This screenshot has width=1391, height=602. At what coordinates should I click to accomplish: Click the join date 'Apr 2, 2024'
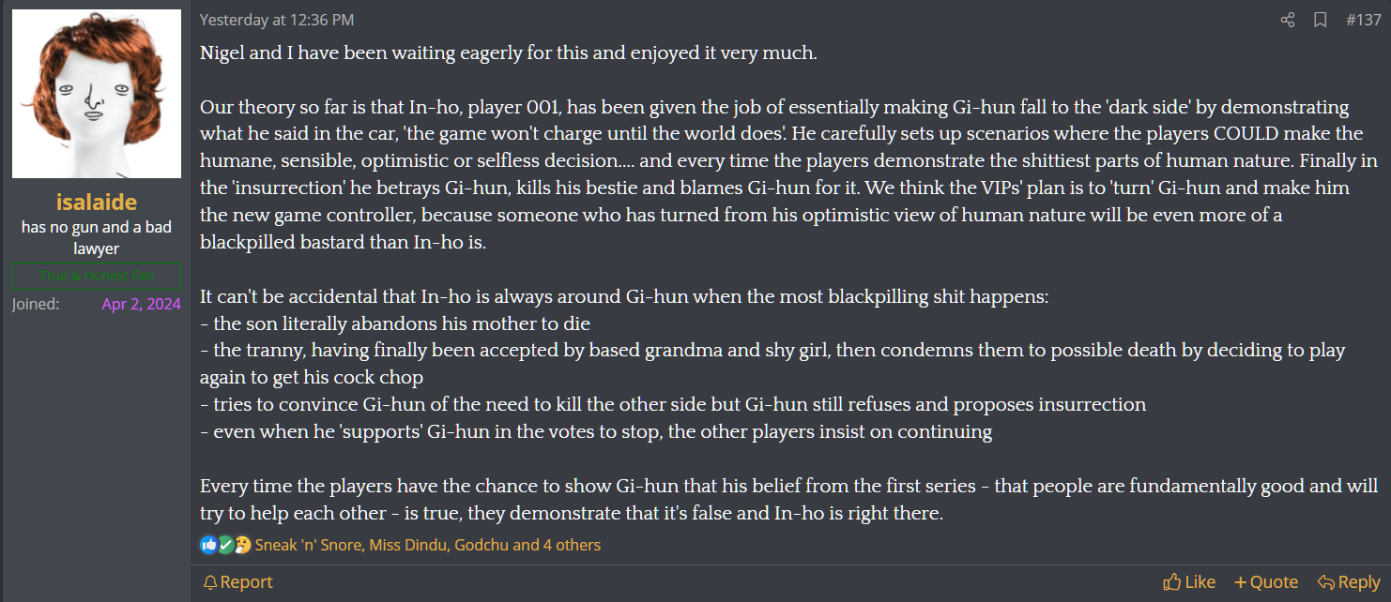(141, 304)
